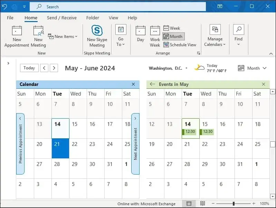Collapse the ribbon with the chevron
The width and height of the screenshot is (276, 208).
click(271, 53)
